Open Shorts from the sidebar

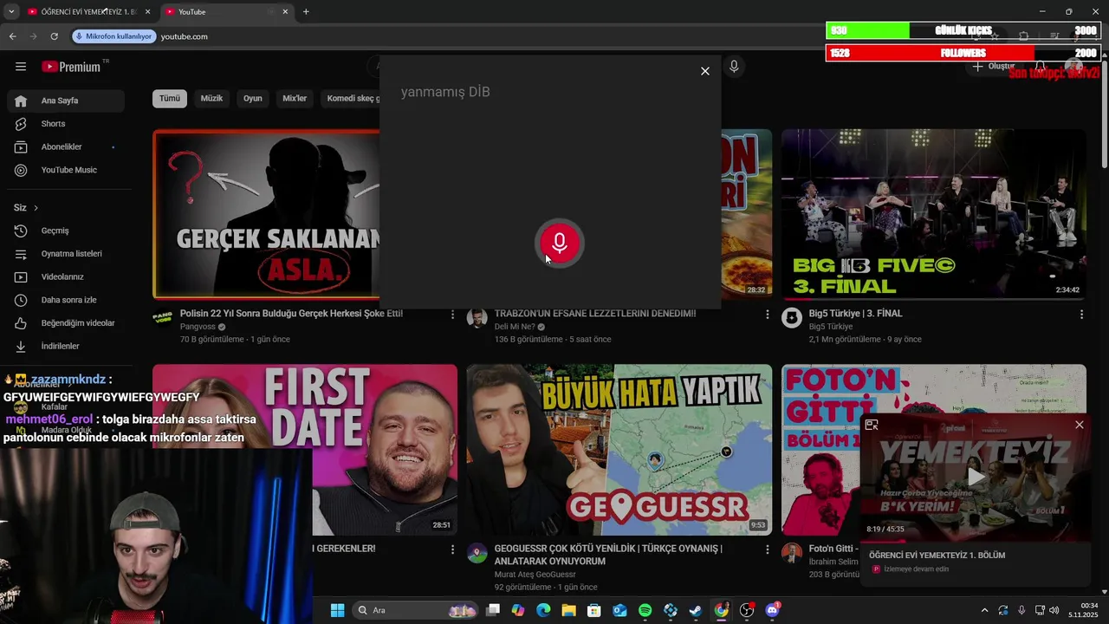tap(66, 124)
